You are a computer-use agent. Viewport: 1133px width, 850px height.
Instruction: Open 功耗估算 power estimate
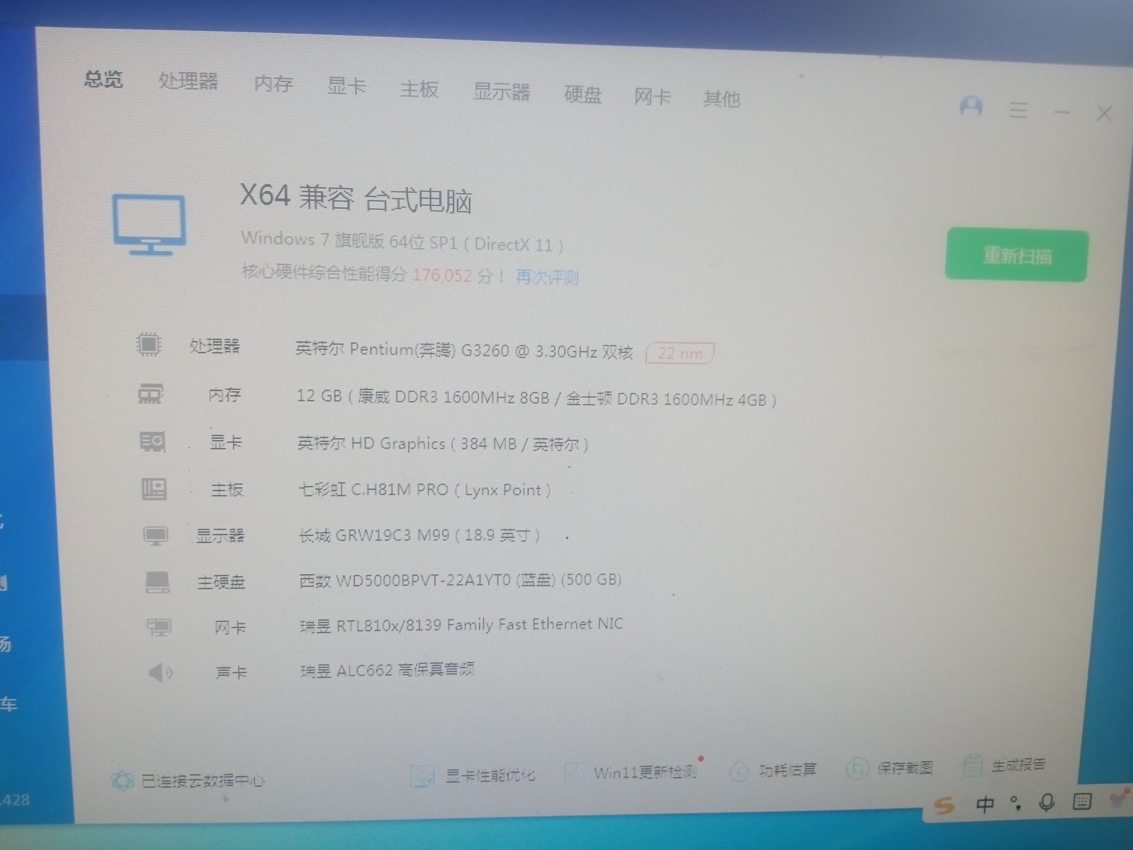[773, 770]
